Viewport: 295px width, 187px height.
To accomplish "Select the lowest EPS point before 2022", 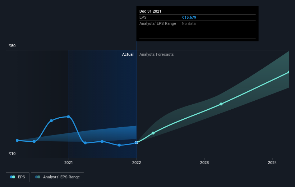I will coord(119,145).
